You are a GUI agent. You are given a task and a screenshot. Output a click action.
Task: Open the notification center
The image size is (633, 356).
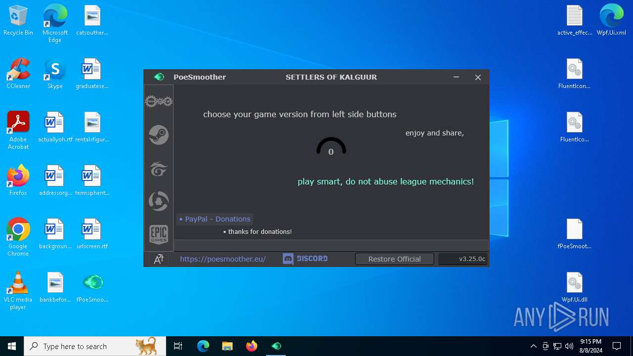(617, 346)
